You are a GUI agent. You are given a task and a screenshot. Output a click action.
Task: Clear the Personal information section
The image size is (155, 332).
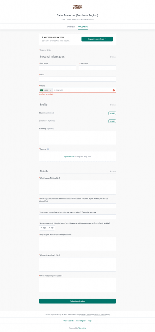(x=113, y=57)
